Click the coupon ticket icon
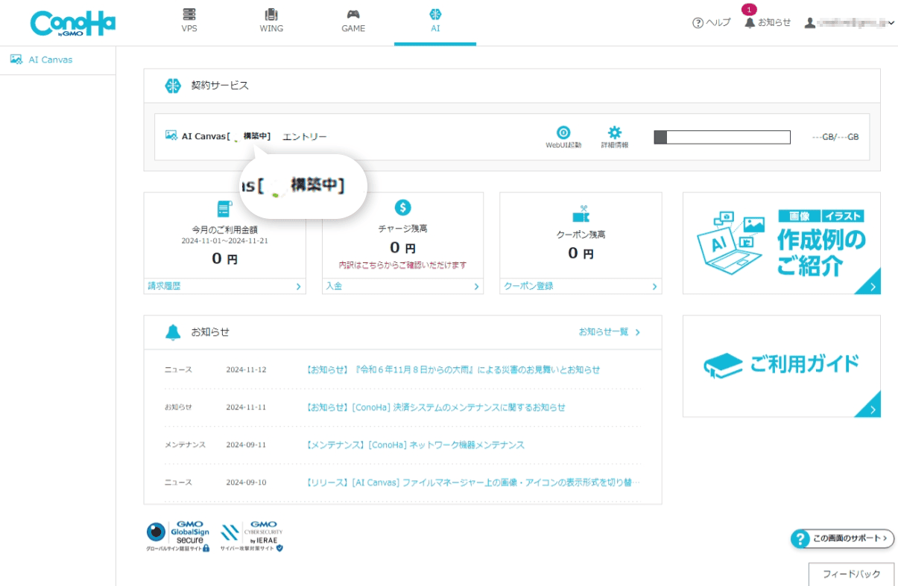 pyautogui.click(x=581, y=214)
